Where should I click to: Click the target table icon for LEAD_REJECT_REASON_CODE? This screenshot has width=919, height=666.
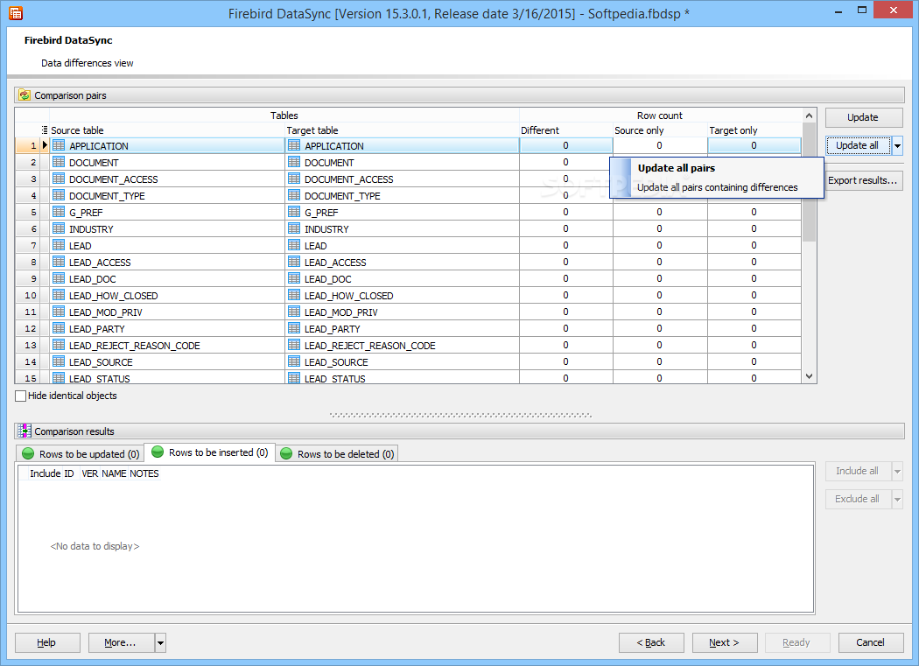click(x=294, y=346)
